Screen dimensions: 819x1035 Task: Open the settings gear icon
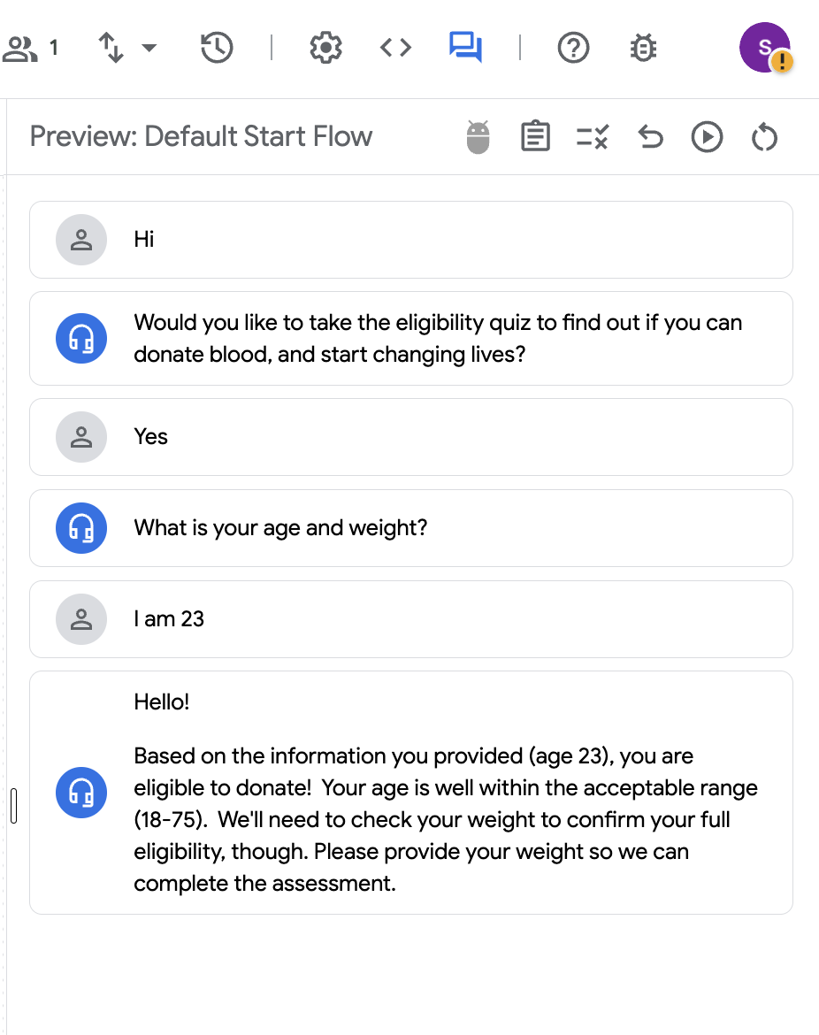tap(325, 48)
